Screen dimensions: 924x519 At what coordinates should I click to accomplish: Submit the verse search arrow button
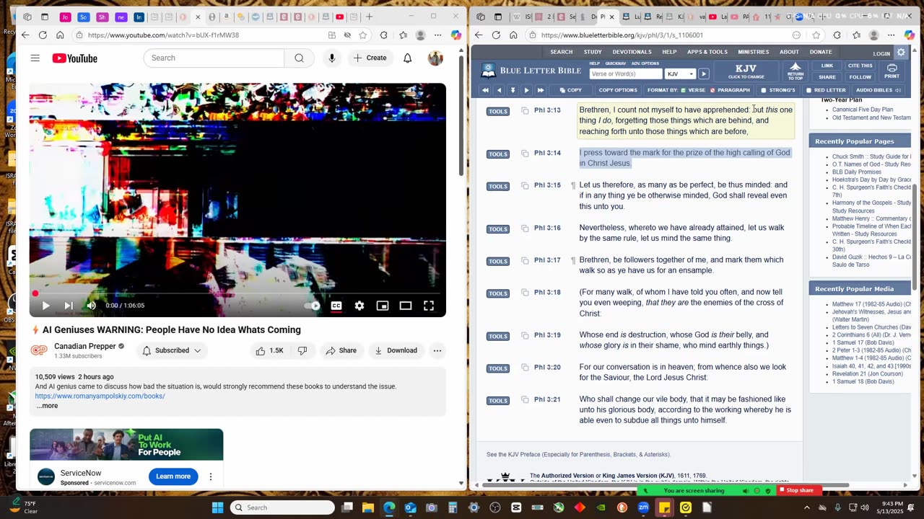click(703, 74)
